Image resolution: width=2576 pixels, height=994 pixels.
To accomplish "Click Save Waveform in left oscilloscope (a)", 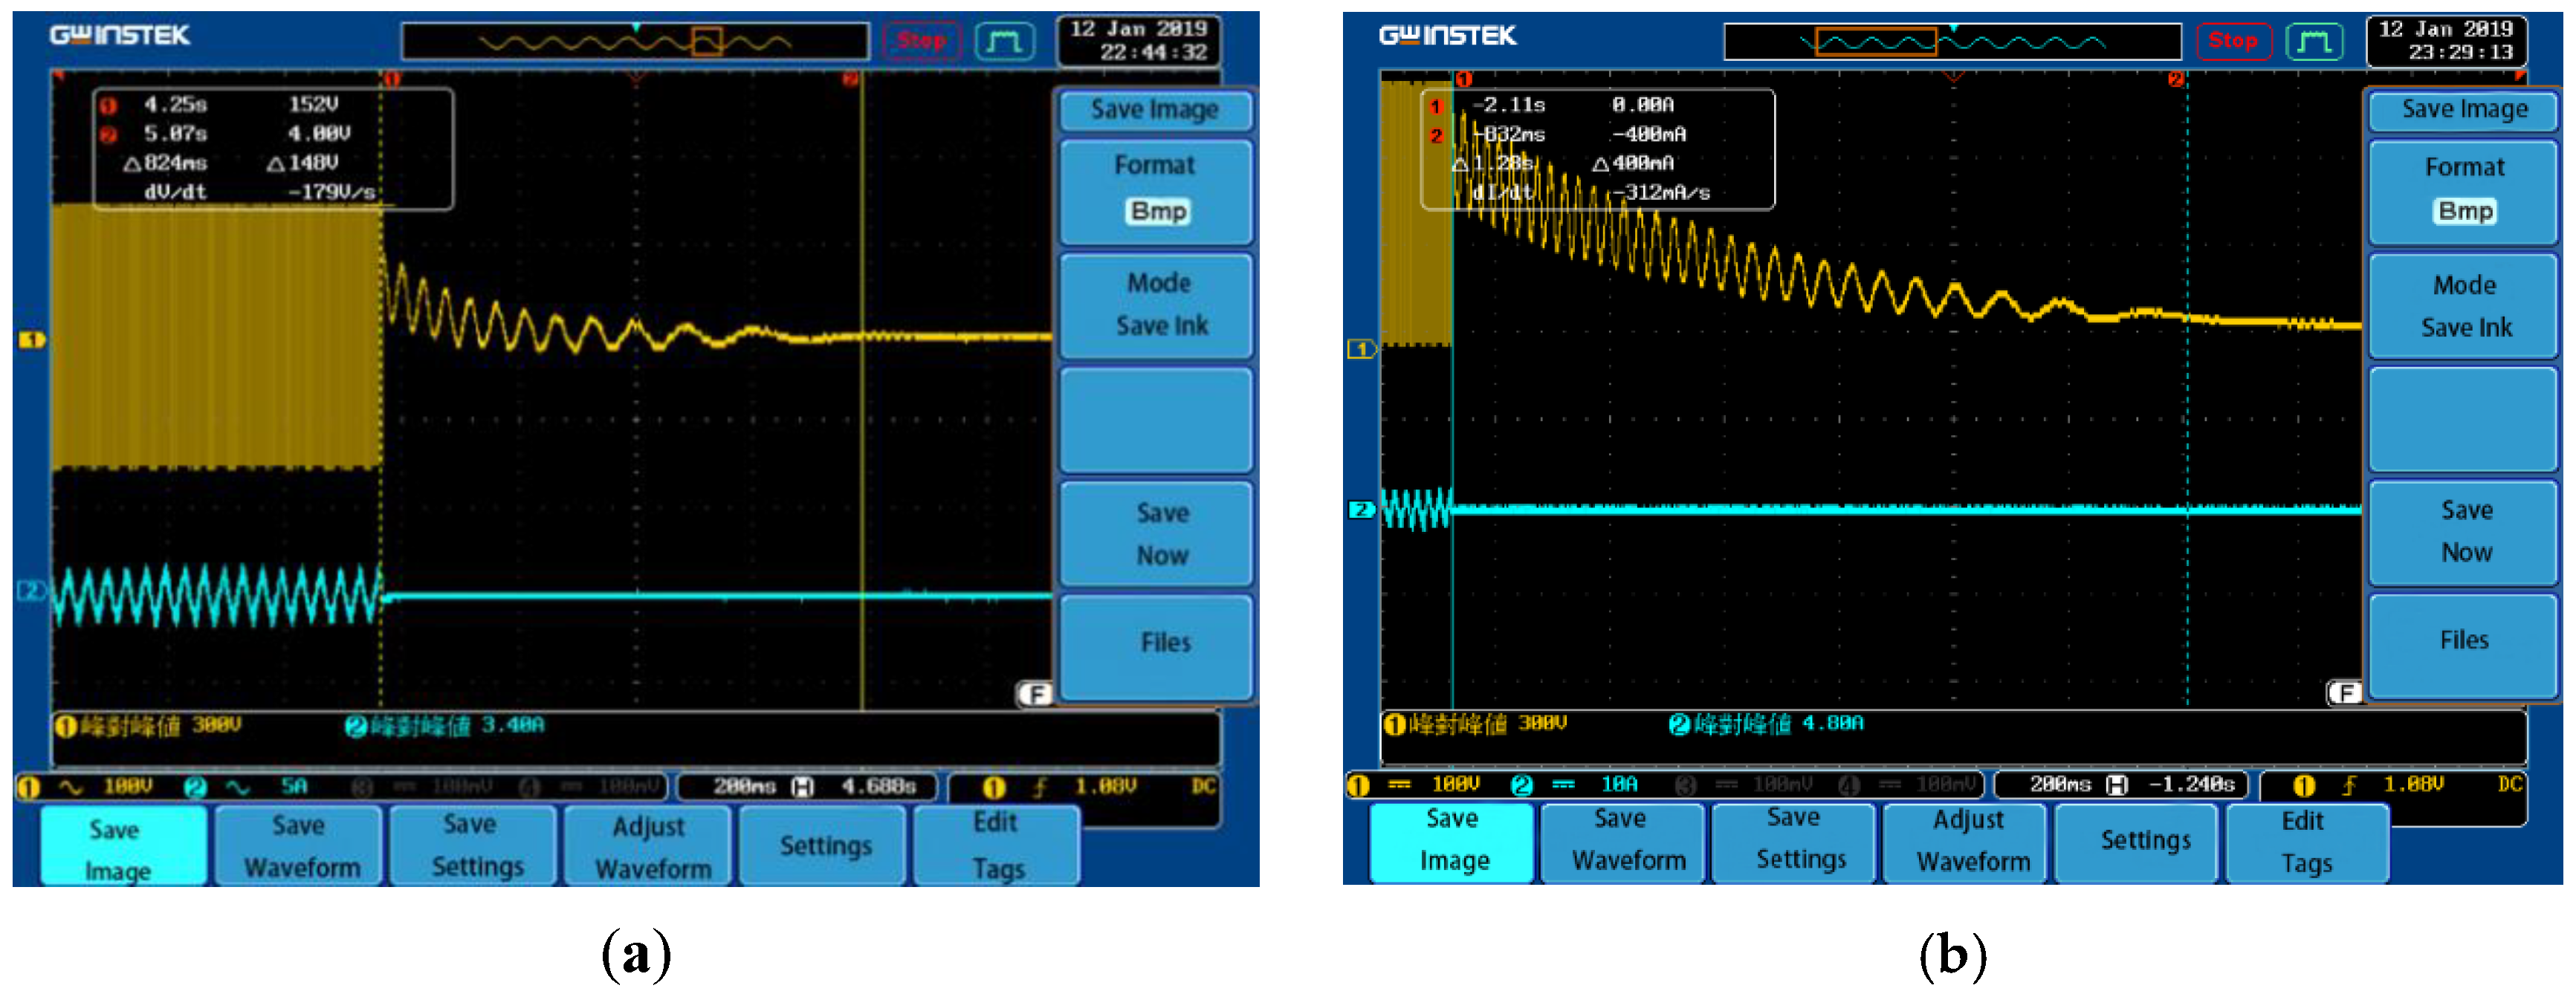I will click(299, 846).
